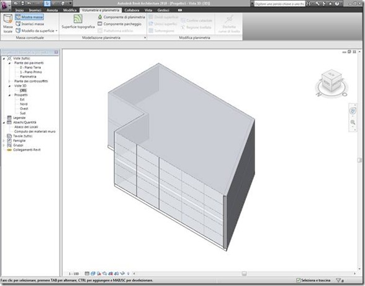Toggle the Mostra massa button

tap(29, 17)
